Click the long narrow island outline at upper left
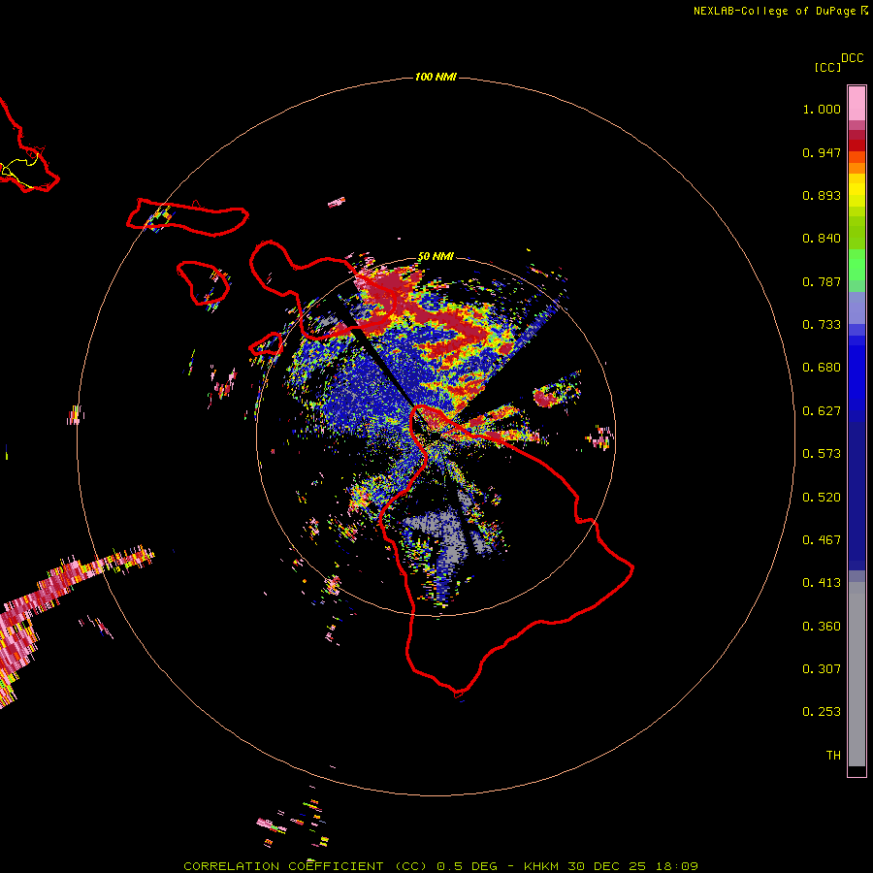Viewport: 873px width, 873px height. (187, 217)
